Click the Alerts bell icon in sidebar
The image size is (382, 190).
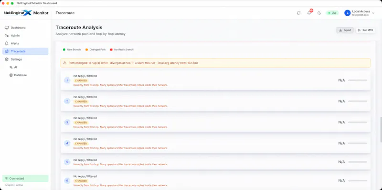click(7, 43)
